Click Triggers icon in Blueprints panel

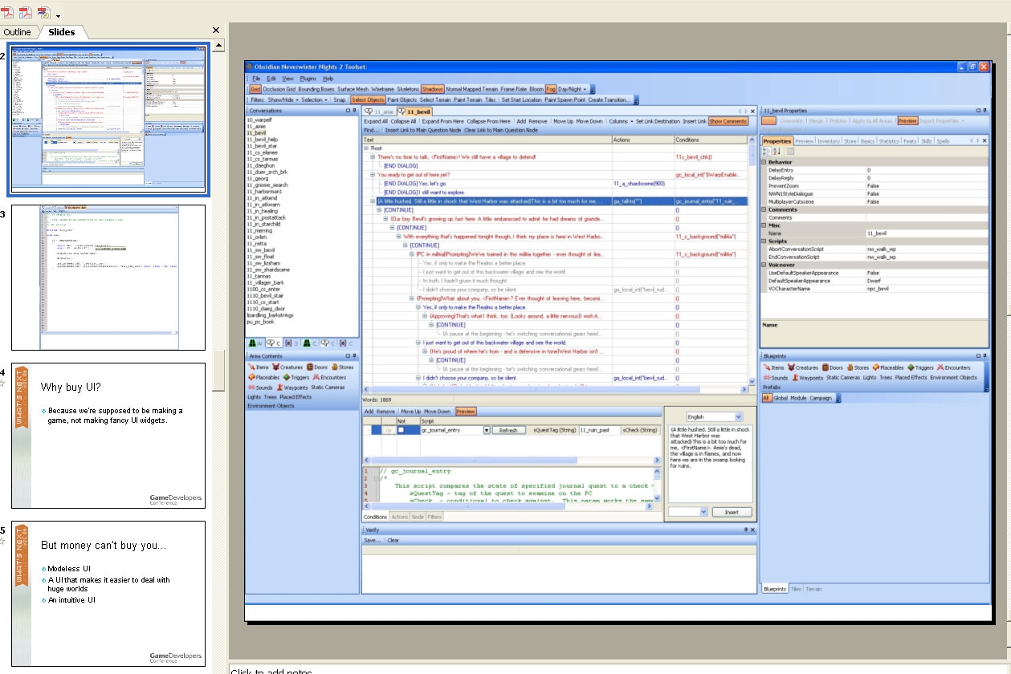[x=910, y=367]
